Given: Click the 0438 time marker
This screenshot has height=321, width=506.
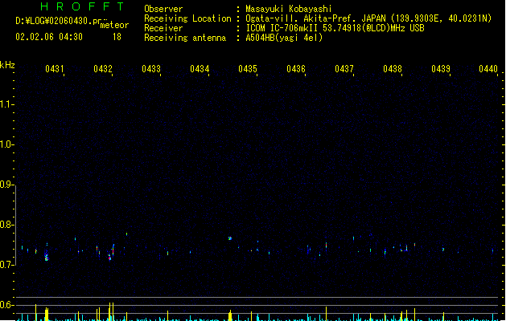Looking at the screenshot, I should click(393, 69).
